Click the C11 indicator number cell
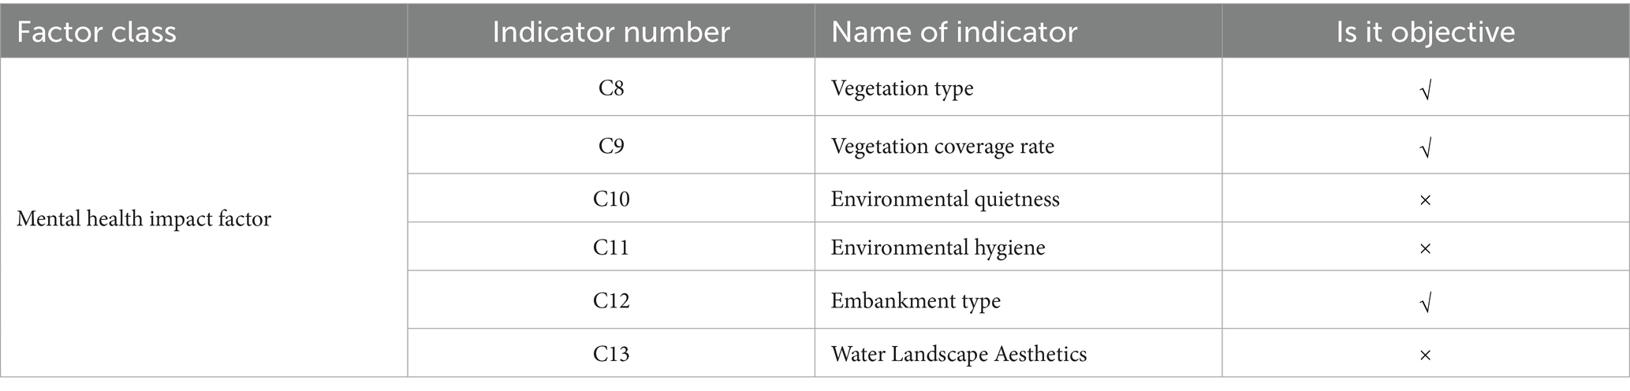This screenshot has width=1630, height=391. click(611, 248)
